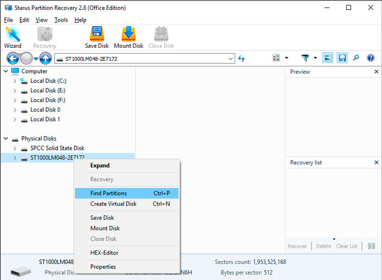Collapse the Computer tree node
382x280 pixels.
[6, 71]
